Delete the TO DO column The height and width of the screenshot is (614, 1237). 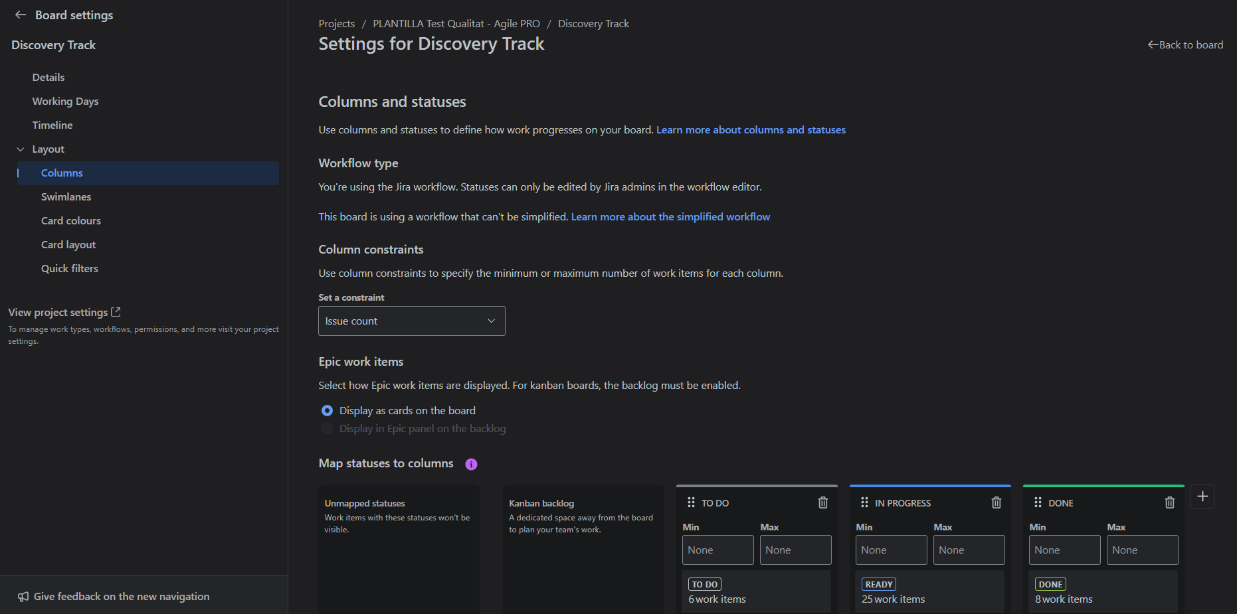coord(823,502)
